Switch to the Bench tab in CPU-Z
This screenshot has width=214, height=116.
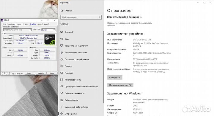(x=40, y=24)
